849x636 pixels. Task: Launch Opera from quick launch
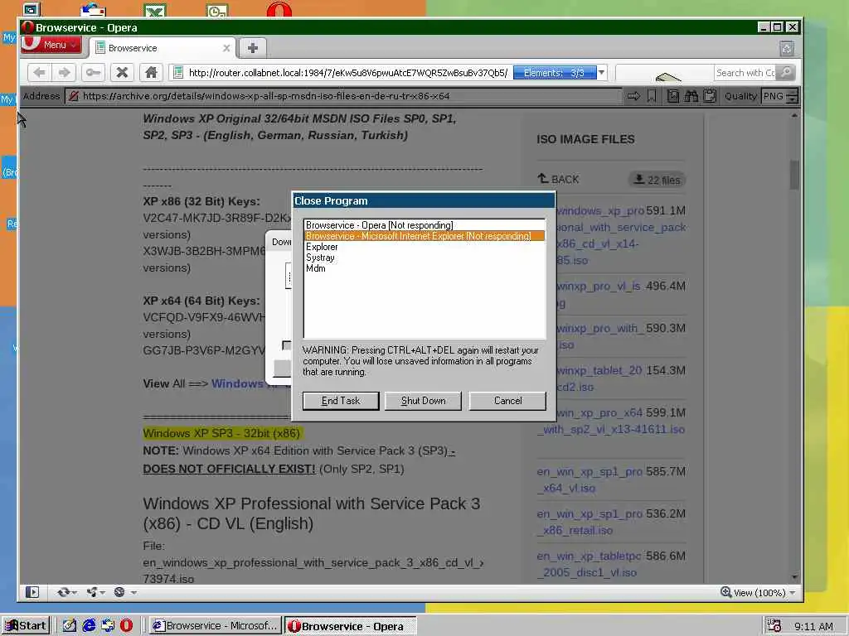126,626
